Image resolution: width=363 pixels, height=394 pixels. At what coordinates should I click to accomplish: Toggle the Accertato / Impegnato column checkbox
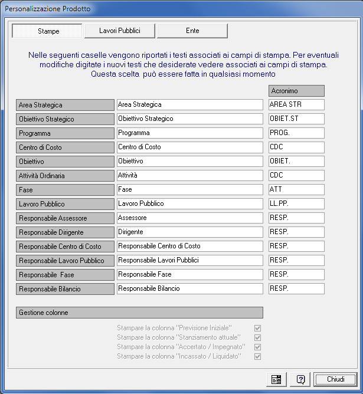tap(257, 347)
